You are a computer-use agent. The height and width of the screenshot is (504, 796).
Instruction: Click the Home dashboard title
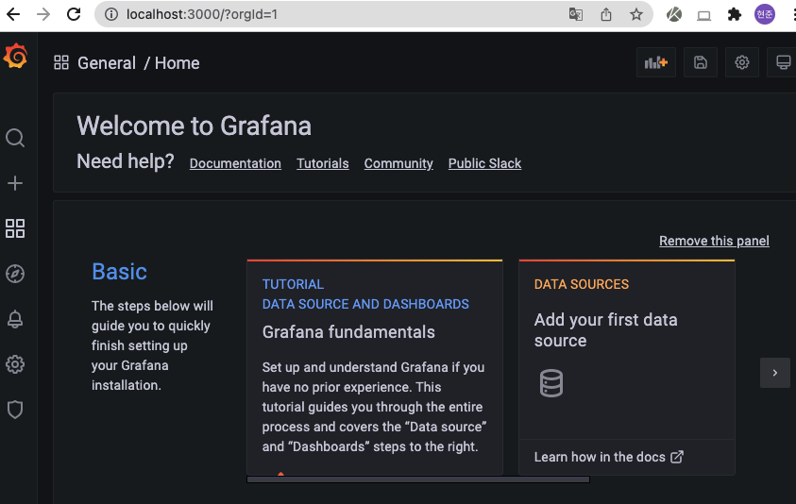pos(178,63)
